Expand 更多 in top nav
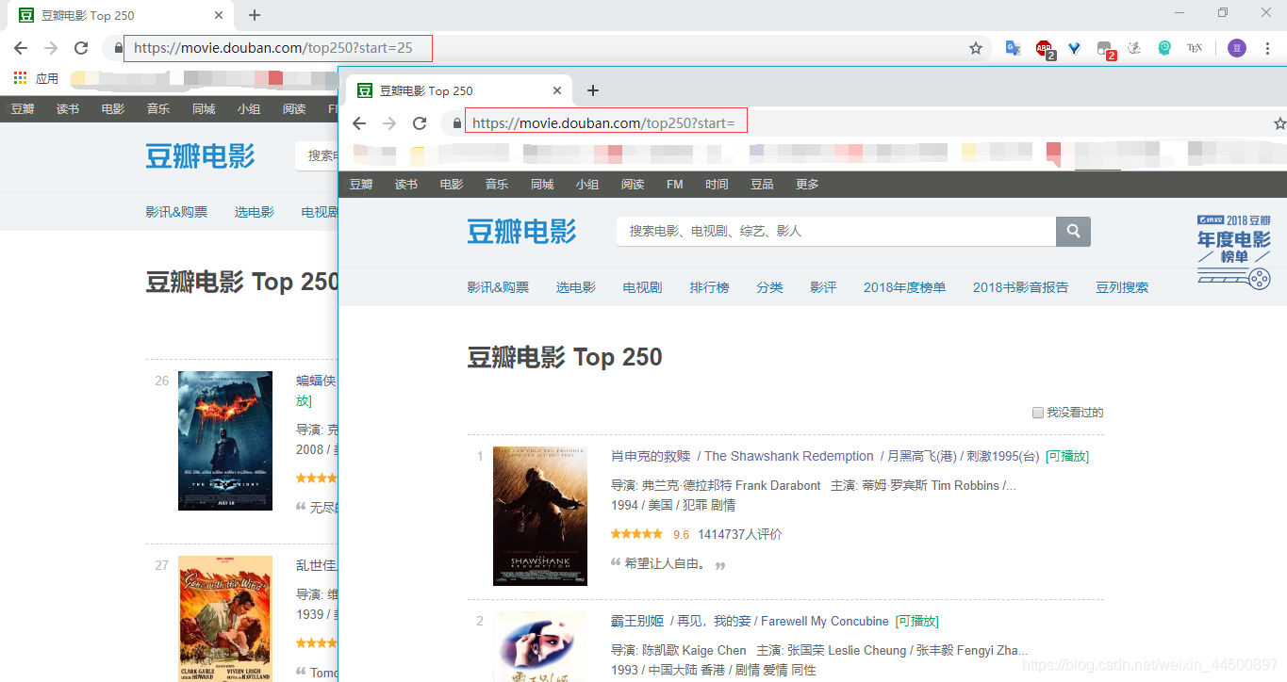 pos(807,185)
